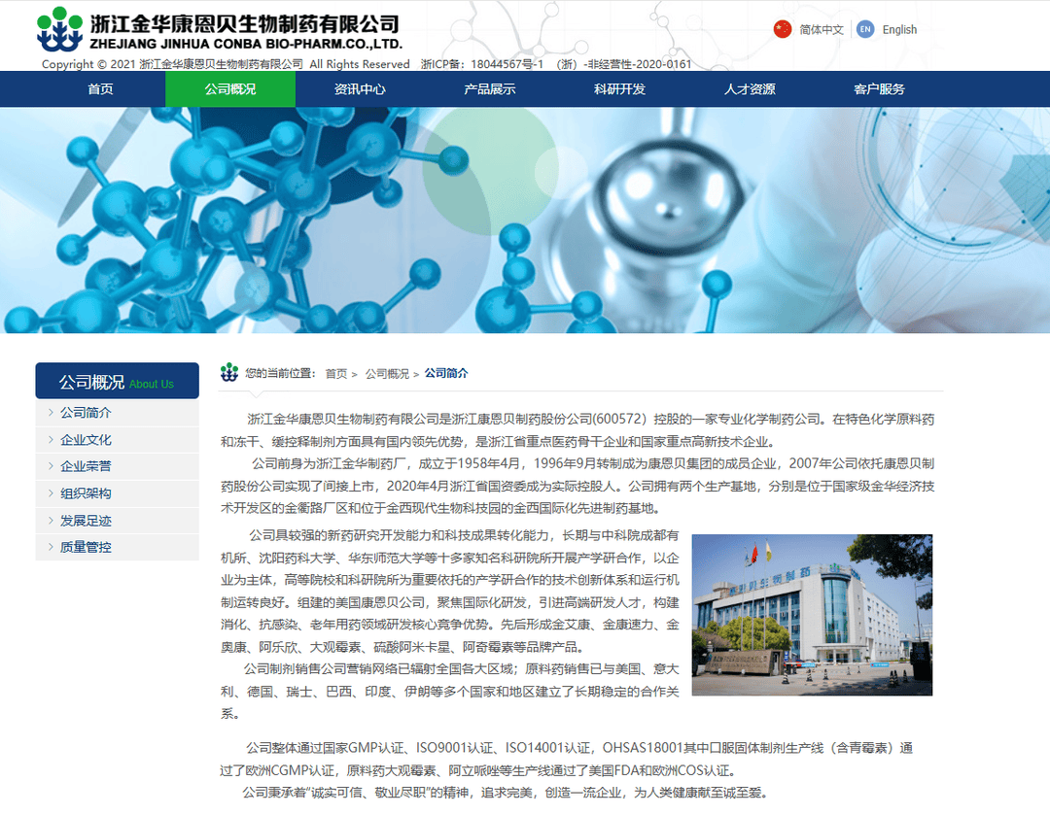
Task: Click chevron next to 公司简介 sidebar item
Action: pos(51,412)
